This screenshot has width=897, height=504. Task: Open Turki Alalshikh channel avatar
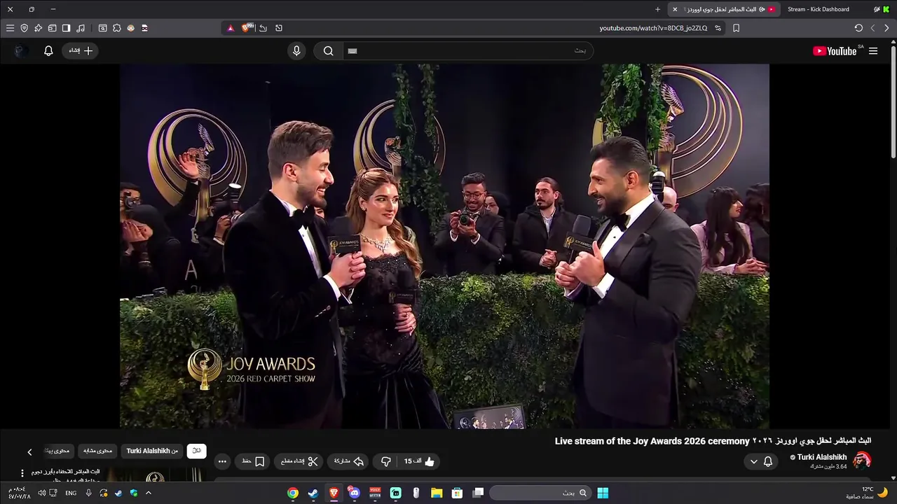(x=862, y=460)
